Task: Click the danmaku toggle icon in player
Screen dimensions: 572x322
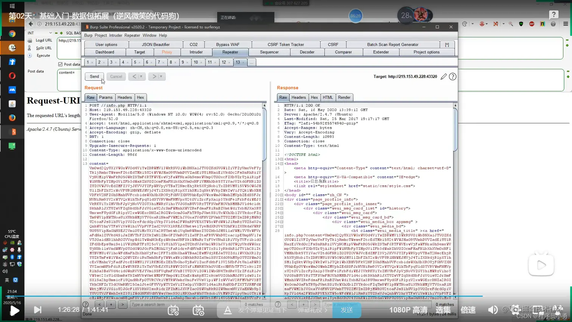Action: pyautogui.click(x=173, y=310)
